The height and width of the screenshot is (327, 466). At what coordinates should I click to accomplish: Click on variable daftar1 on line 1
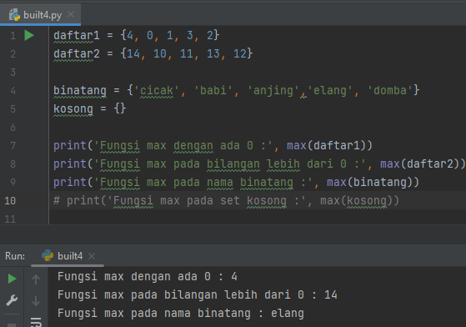(77, 35)
